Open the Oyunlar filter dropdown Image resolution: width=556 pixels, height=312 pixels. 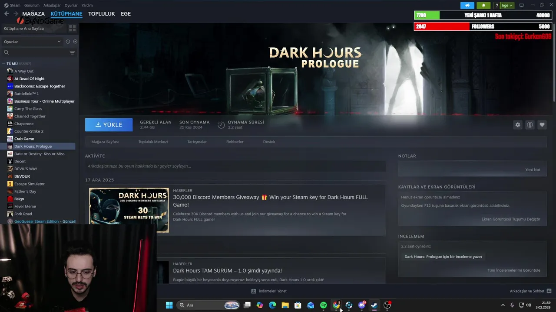[x=32, y=42]
